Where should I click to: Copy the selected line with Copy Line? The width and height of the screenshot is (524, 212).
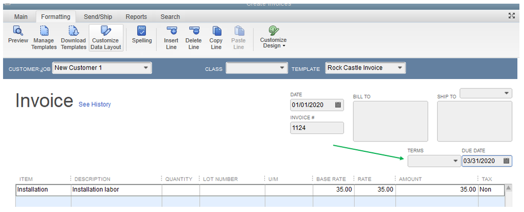click(x=216, y=38)
